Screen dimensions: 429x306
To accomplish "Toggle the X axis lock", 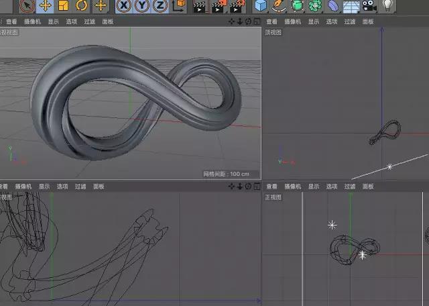I will [124, 5].
